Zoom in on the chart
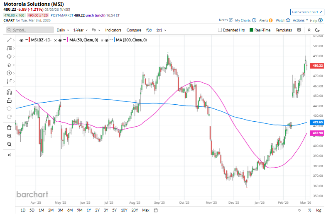This screenshot has height=214, width=326. [x=9, y=136]
